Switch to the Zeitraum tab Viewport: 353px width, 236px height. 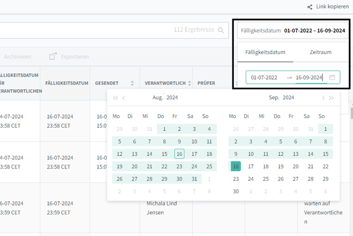point(320,52)
